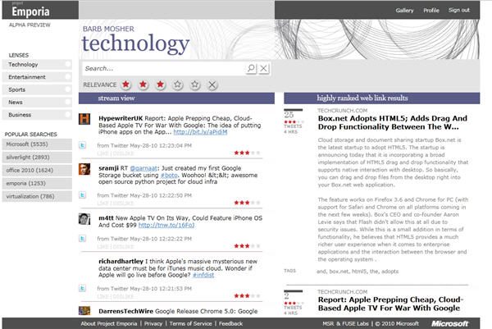
Task: Set relevance to one star
Action: point(125,85)
